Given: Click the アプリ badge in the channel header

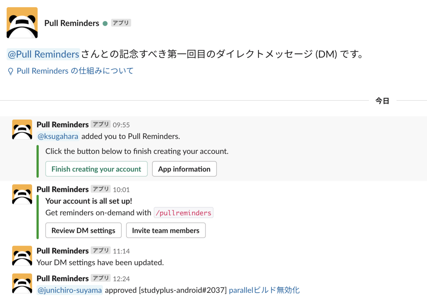Looking at the screenshot, I should pyautogui.click(x=121, y=22).
